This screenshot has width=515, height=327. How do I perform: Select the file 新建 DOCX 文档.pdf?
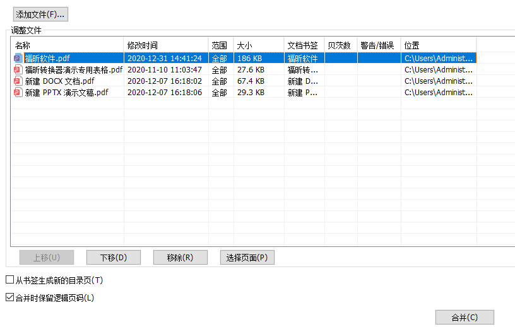click(59, 81)
